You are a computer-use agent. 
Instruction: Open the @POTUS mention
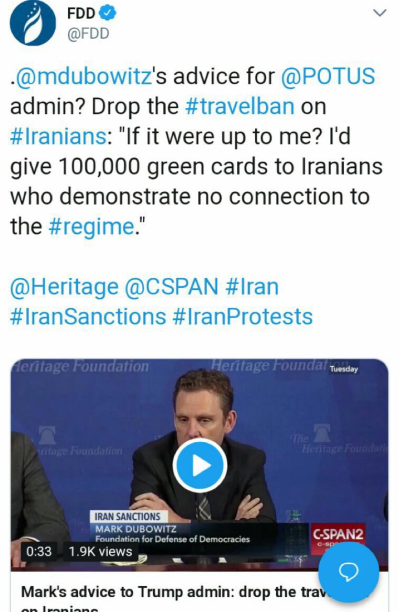click(x=328, y=76)
